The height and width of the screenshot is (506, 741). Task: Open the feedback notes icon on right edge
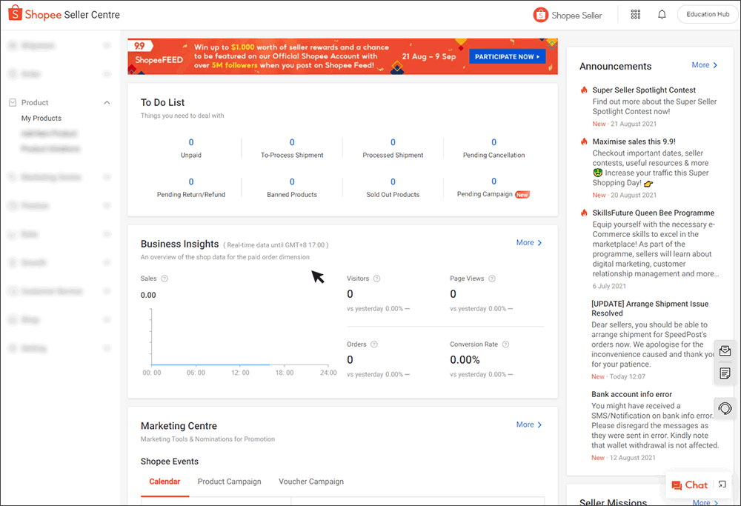coord(725,373)
